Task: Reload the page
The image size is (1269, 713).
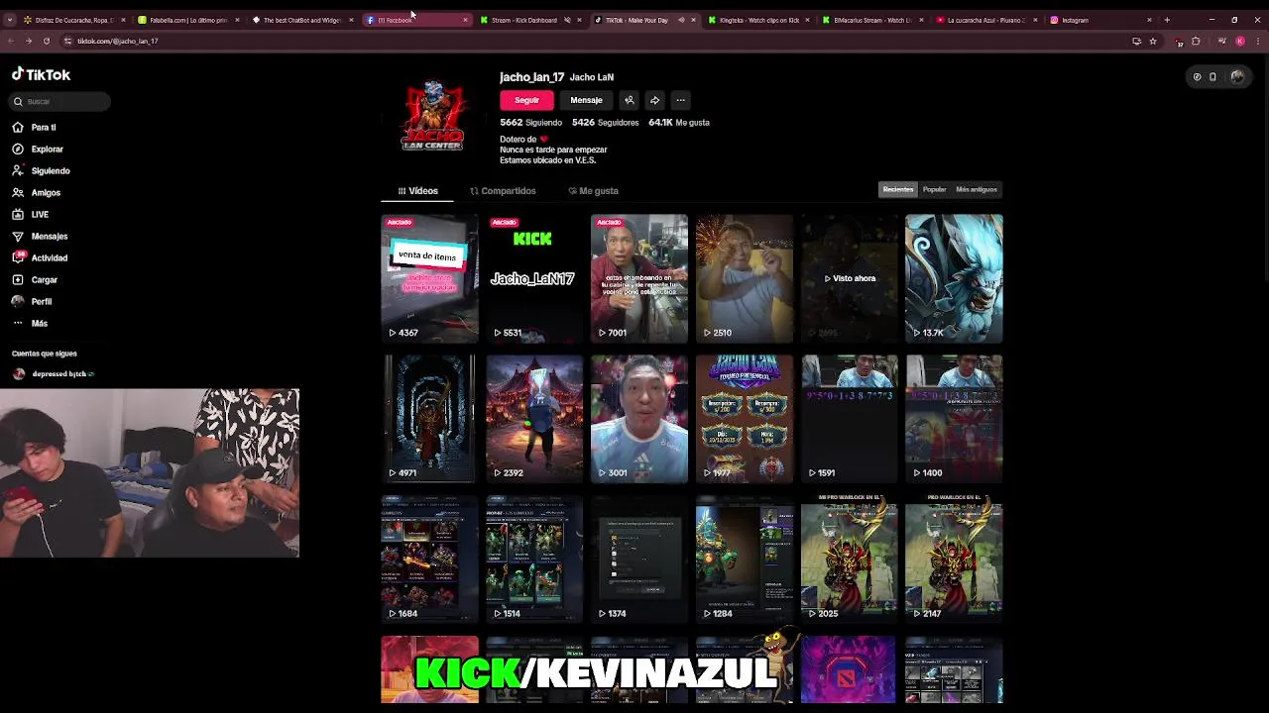Action: tap(46, 41)
